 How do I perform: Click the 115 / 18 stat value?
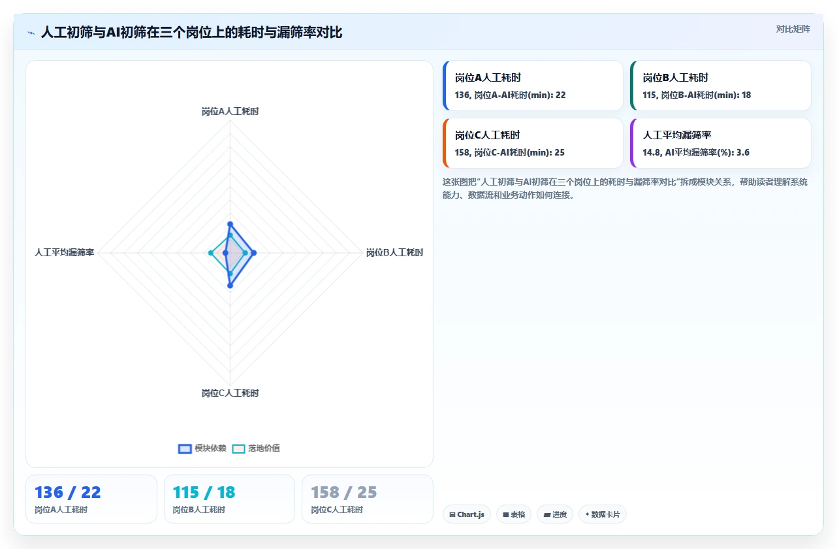pos(204,492)
